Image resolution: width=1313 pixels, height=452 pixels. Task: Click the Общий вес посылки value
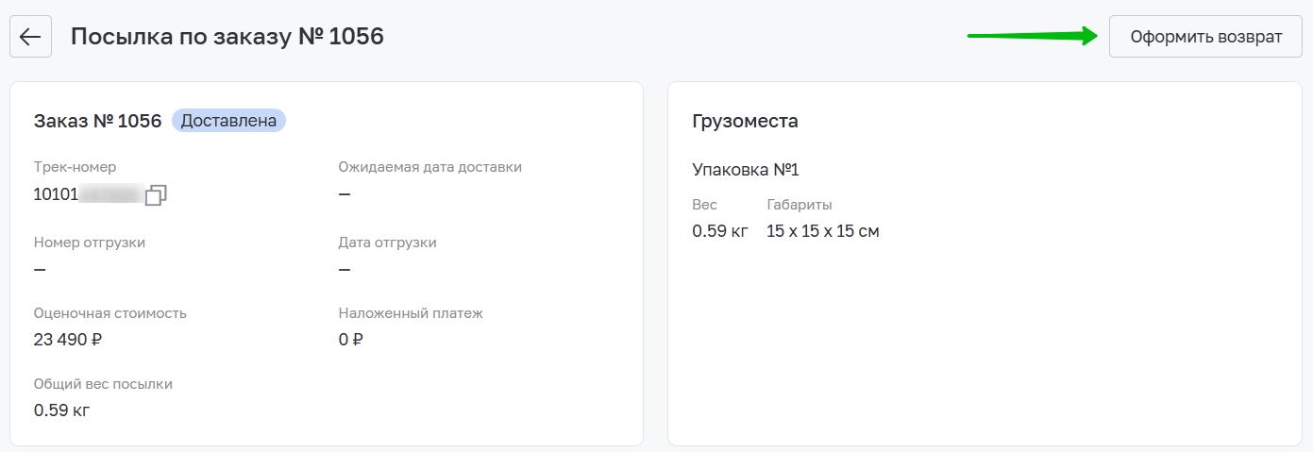click(61, 410)
